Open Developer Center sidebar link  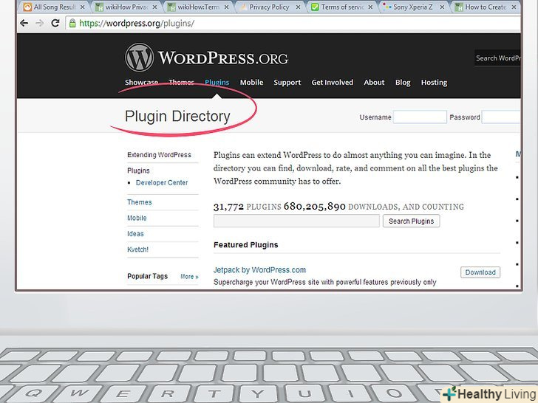coord(162,182)
